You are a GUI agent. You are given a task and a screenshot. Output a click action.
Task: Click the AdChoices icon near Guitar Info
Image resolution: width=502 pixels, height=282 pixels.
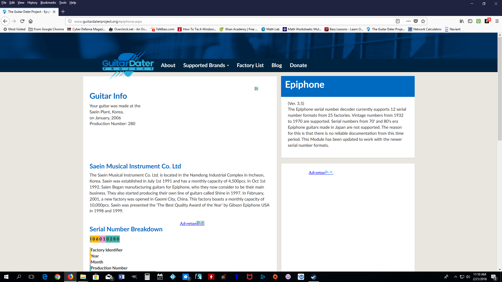tap(256, 89)
